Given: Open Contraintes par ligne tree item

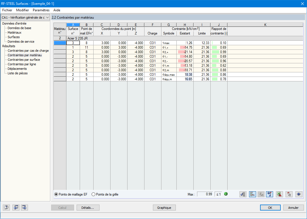Looking at the screenshot, I should pyautogui.click(x=22, y=64).
